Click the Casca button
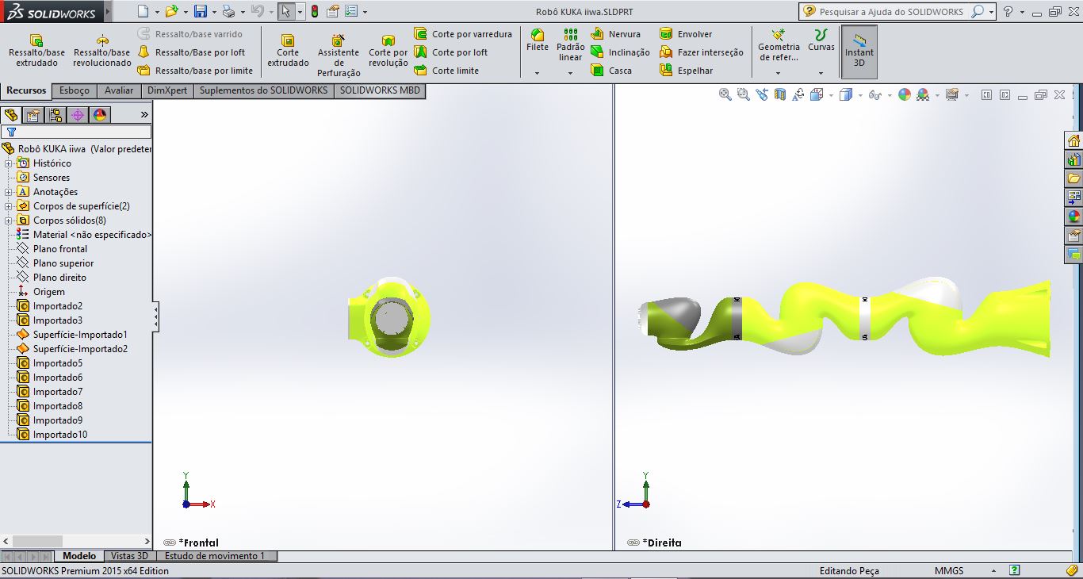Image resolution: width=1083 pixels, height=579 pixels. pyautogui.click(x=611, y=71)
